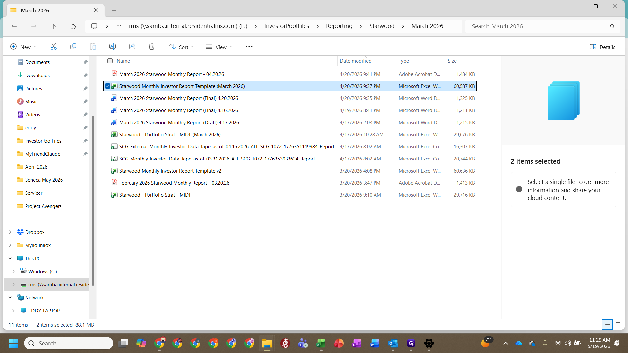Open the New dropdown menu
The width and height of the screenshot is (628, 353).
[23, 47]
